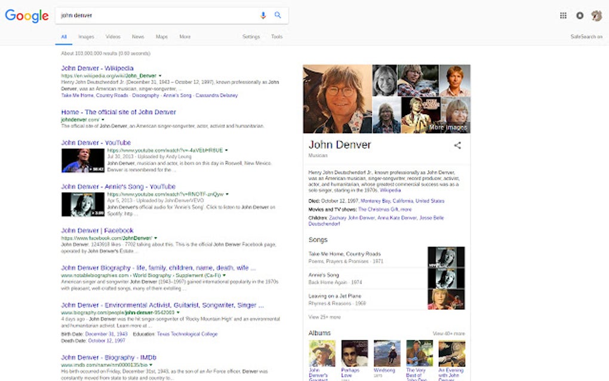Click the blue magnifier search icon

coord(278,15)
